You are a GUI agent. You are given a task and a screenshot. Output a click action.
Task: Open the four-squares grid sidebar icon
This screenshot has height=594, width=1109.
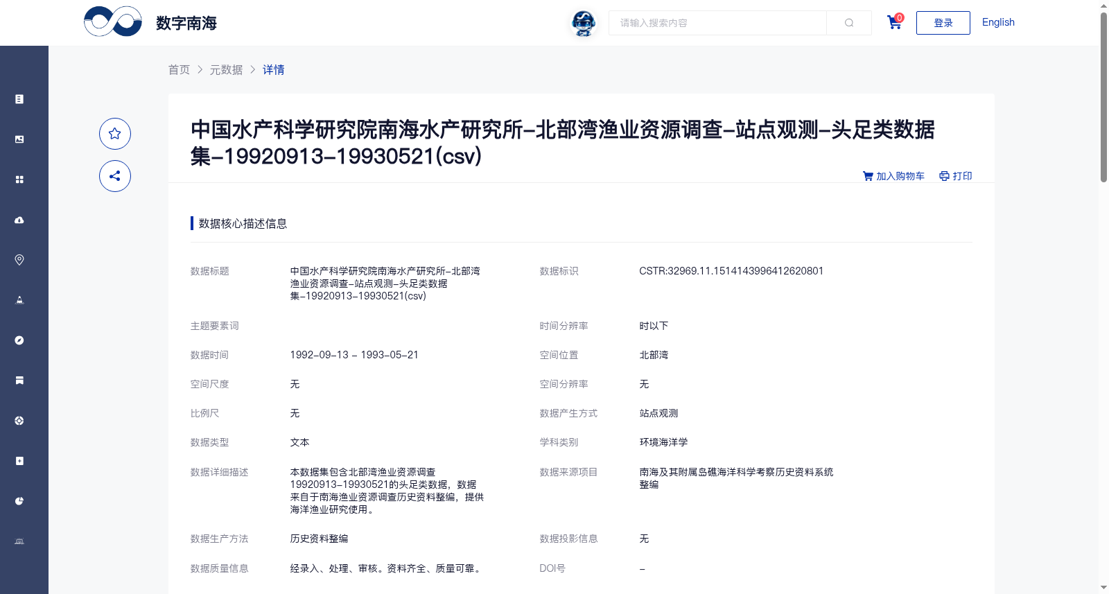(19, 180)
